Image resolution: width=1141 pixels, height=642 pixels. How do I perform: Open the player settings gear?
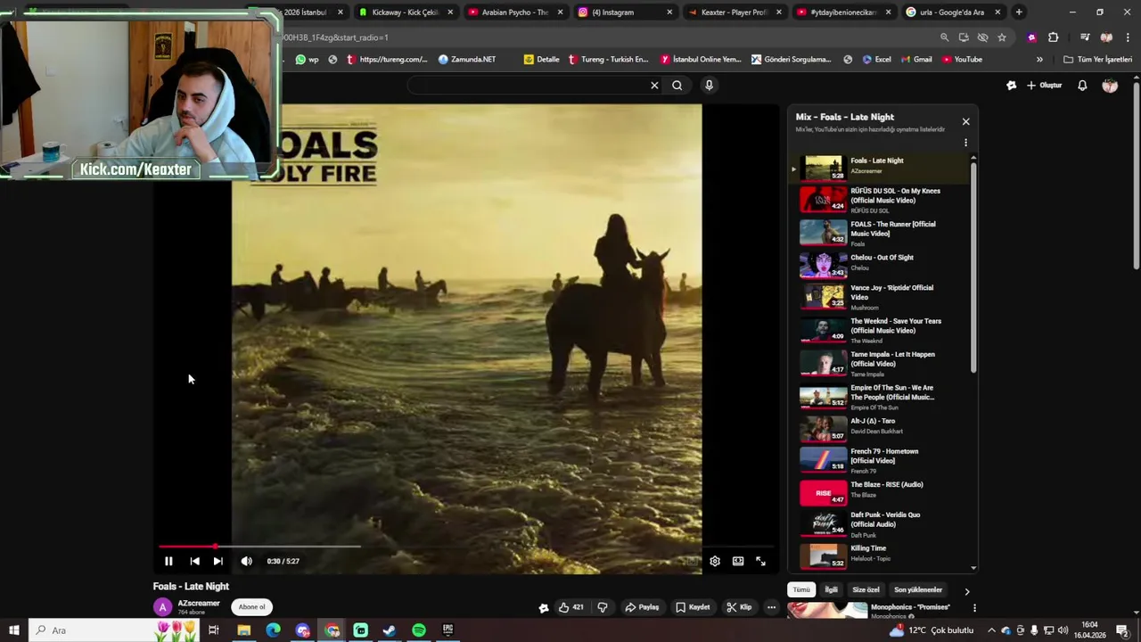tap(715, 561)
